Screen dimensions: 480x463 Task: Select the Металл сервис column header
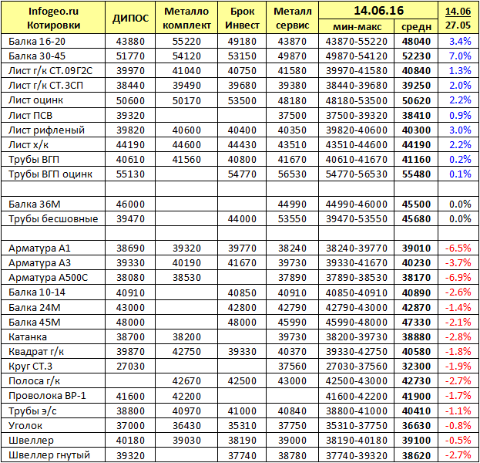(x=292, y=18)
